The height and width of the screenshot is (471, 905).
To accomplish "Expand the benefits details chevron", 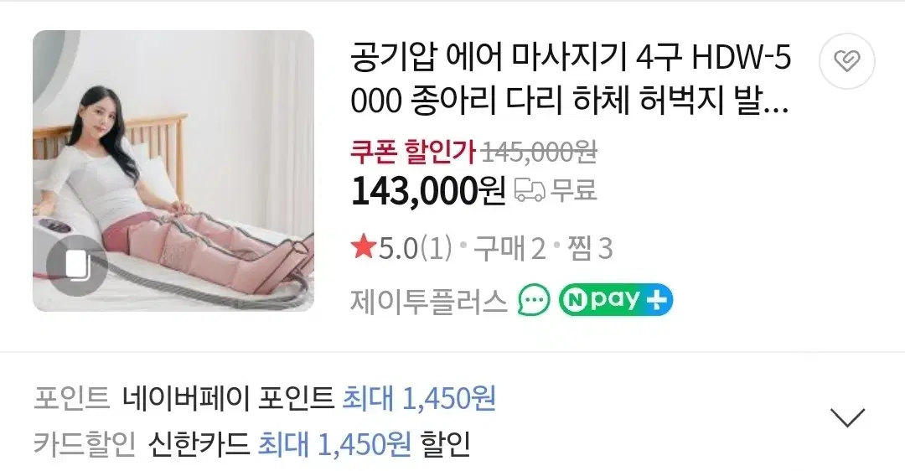I will coord(846,417).
